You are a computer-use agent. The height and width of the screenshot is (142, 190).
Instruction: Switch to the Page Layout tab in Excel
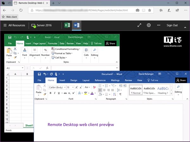pos(40,43)
